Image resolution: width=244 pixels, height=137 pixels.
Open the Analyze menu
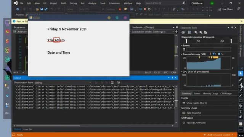92,3
